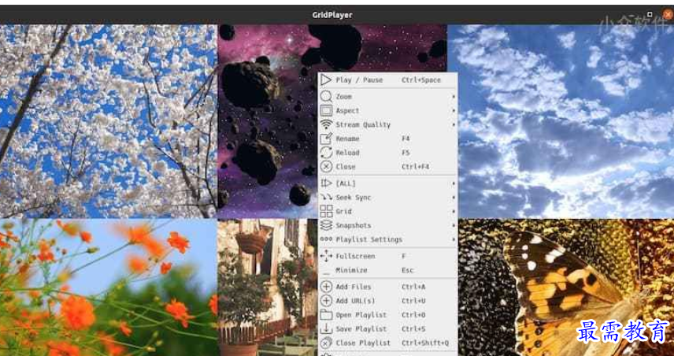Click the Stream Quality wifi icon
The height and width of the screenshot is (356, 674).
pos(326,124)
